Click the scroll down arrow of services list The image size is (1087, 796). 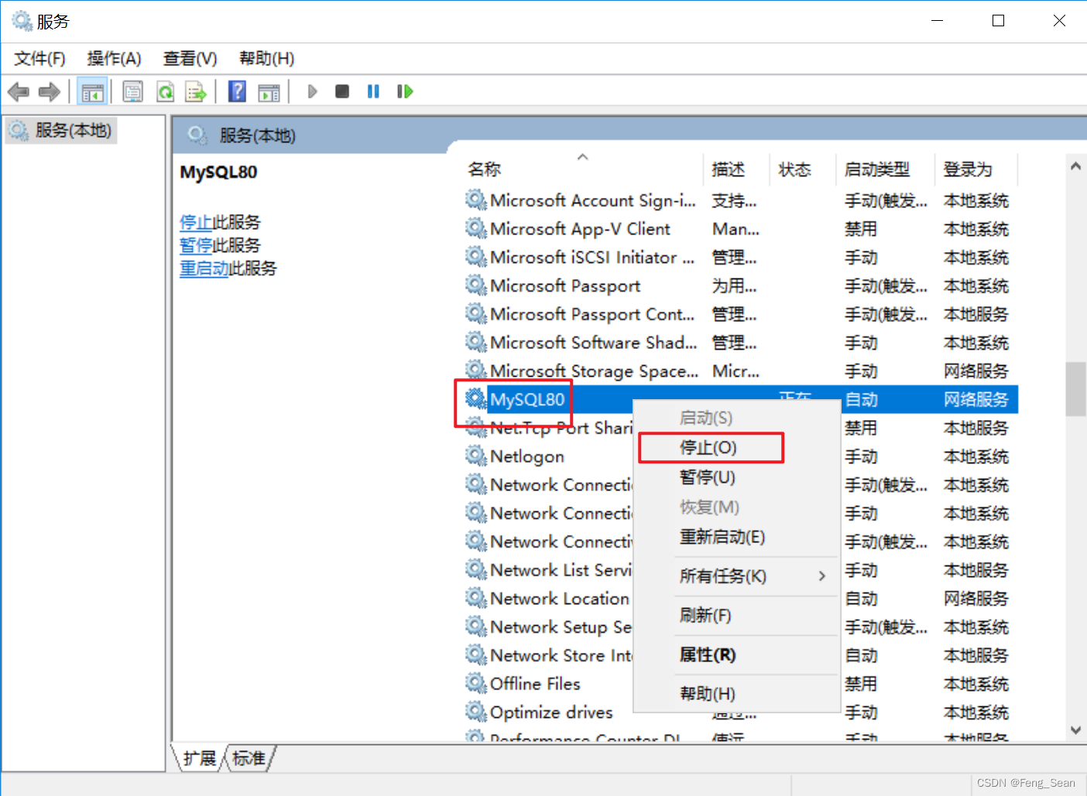pos(1075,729)
